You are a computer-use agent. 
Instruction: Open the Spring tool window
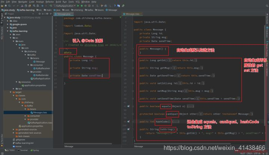point(35,150)
